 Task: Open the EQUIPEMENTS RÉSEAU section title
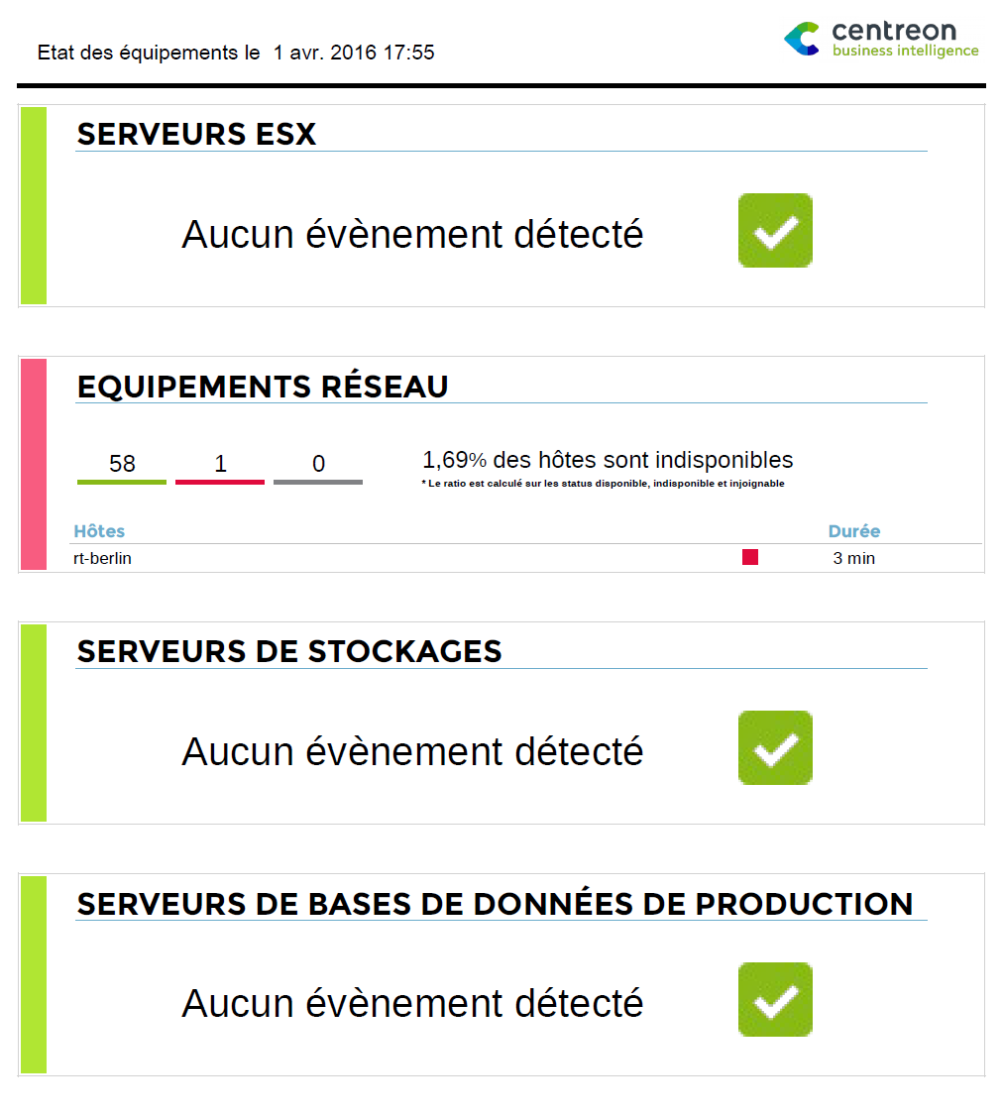[263, 387]
